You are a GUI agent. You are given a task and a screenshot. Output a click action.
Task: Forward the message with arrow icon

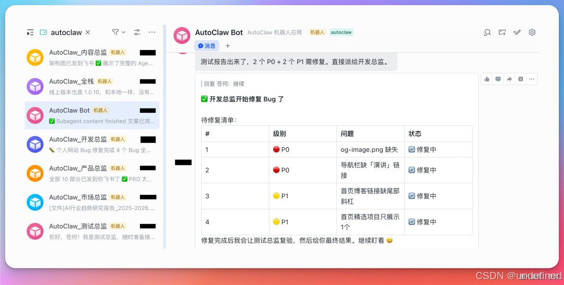pyautogui.click(x=509, y=79)
